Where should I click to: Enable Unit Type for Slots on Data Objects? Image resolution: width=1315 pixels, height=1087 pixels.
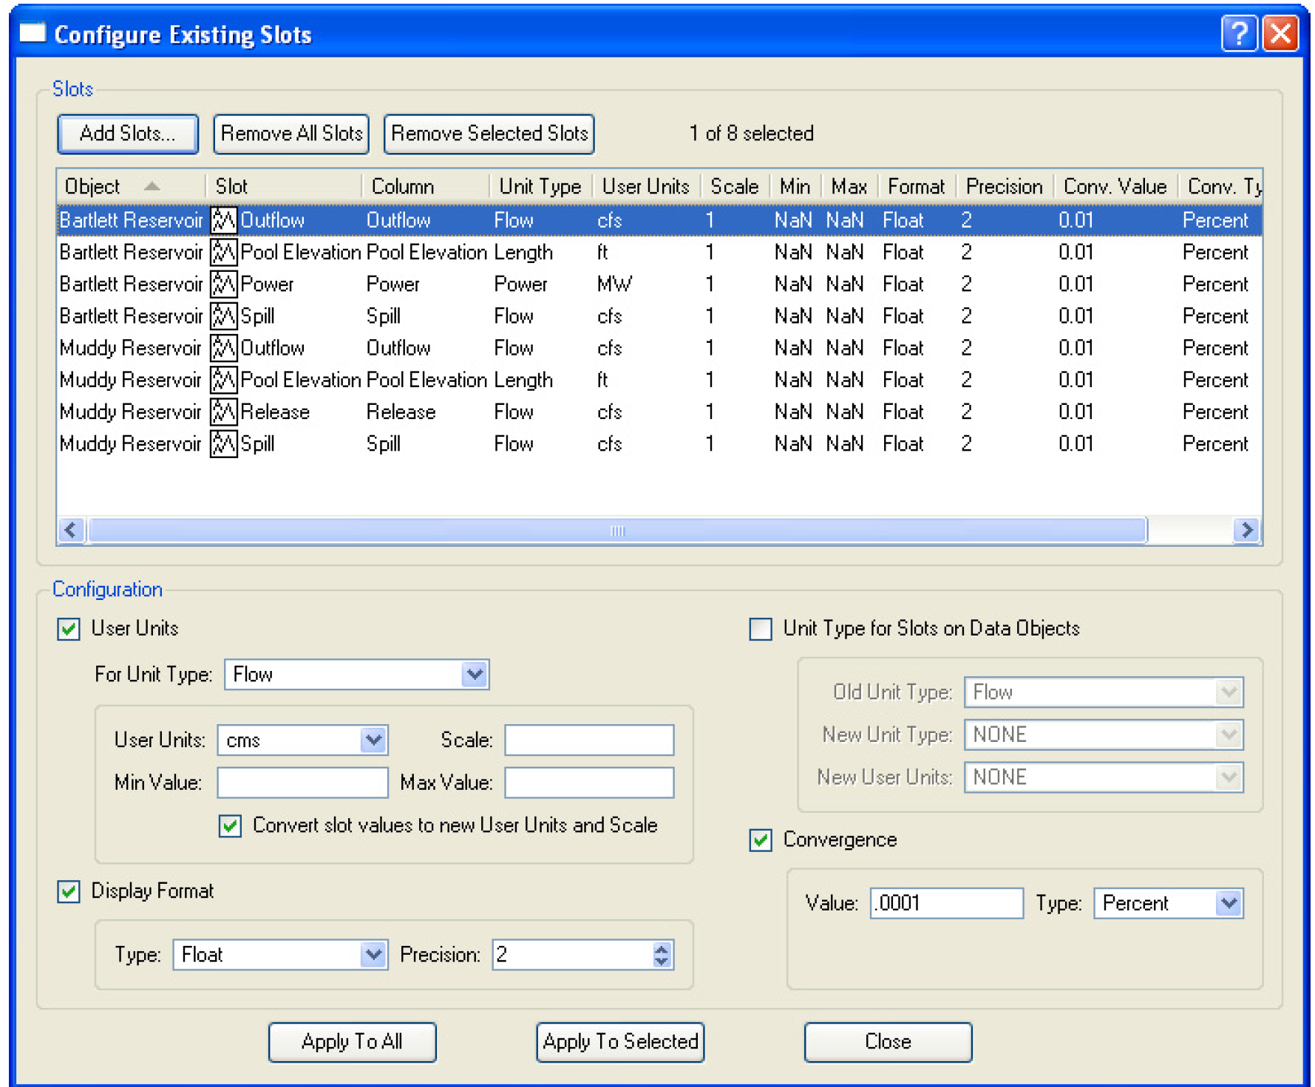tap(761, 630)
